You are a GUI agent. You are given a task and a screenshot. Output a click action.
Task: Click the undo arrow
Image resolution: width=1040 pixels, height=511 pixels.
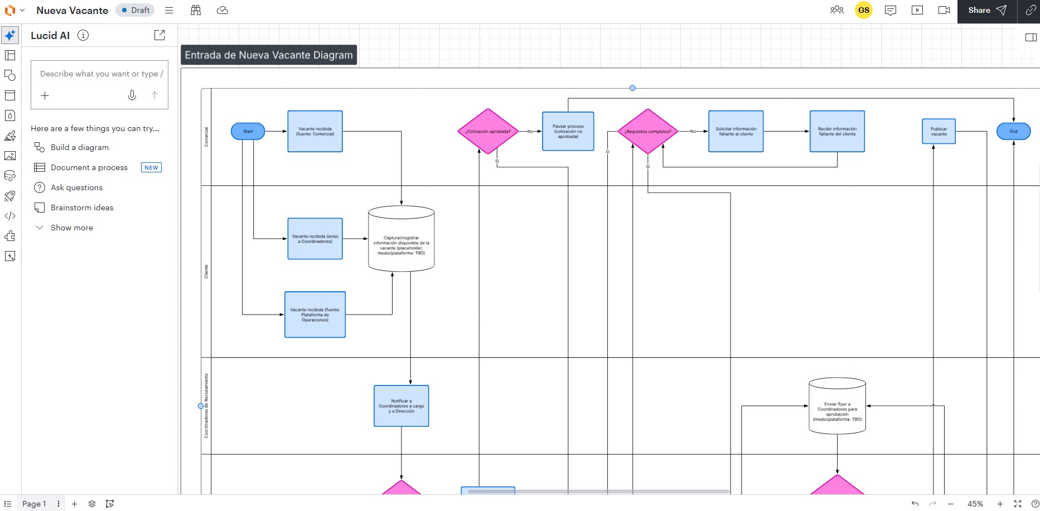[915, 504]
